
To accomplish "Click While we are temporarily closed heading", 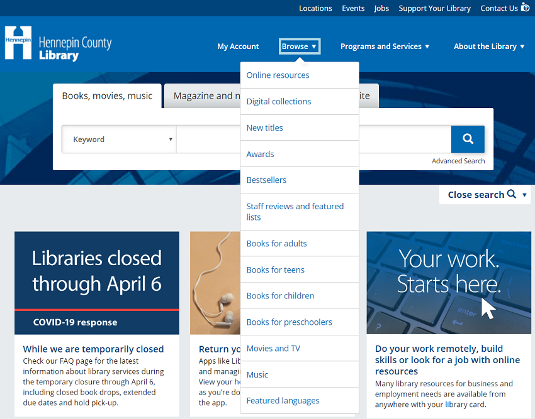I will (93, 349).
